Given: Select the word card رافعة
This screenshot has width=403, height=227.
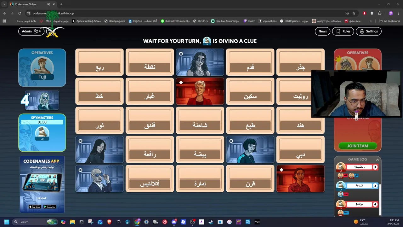Looking at the screenshot, I should pyautogui.click(x=150, y=149).
